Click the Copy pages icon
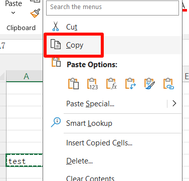The width and height of the screenshot is (189, 181). click(x=56, y=44)
